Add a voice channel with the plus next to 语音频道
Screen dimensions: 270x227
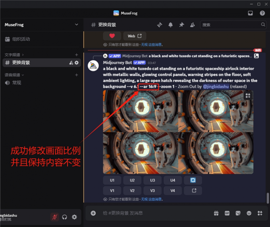[77, 75]
